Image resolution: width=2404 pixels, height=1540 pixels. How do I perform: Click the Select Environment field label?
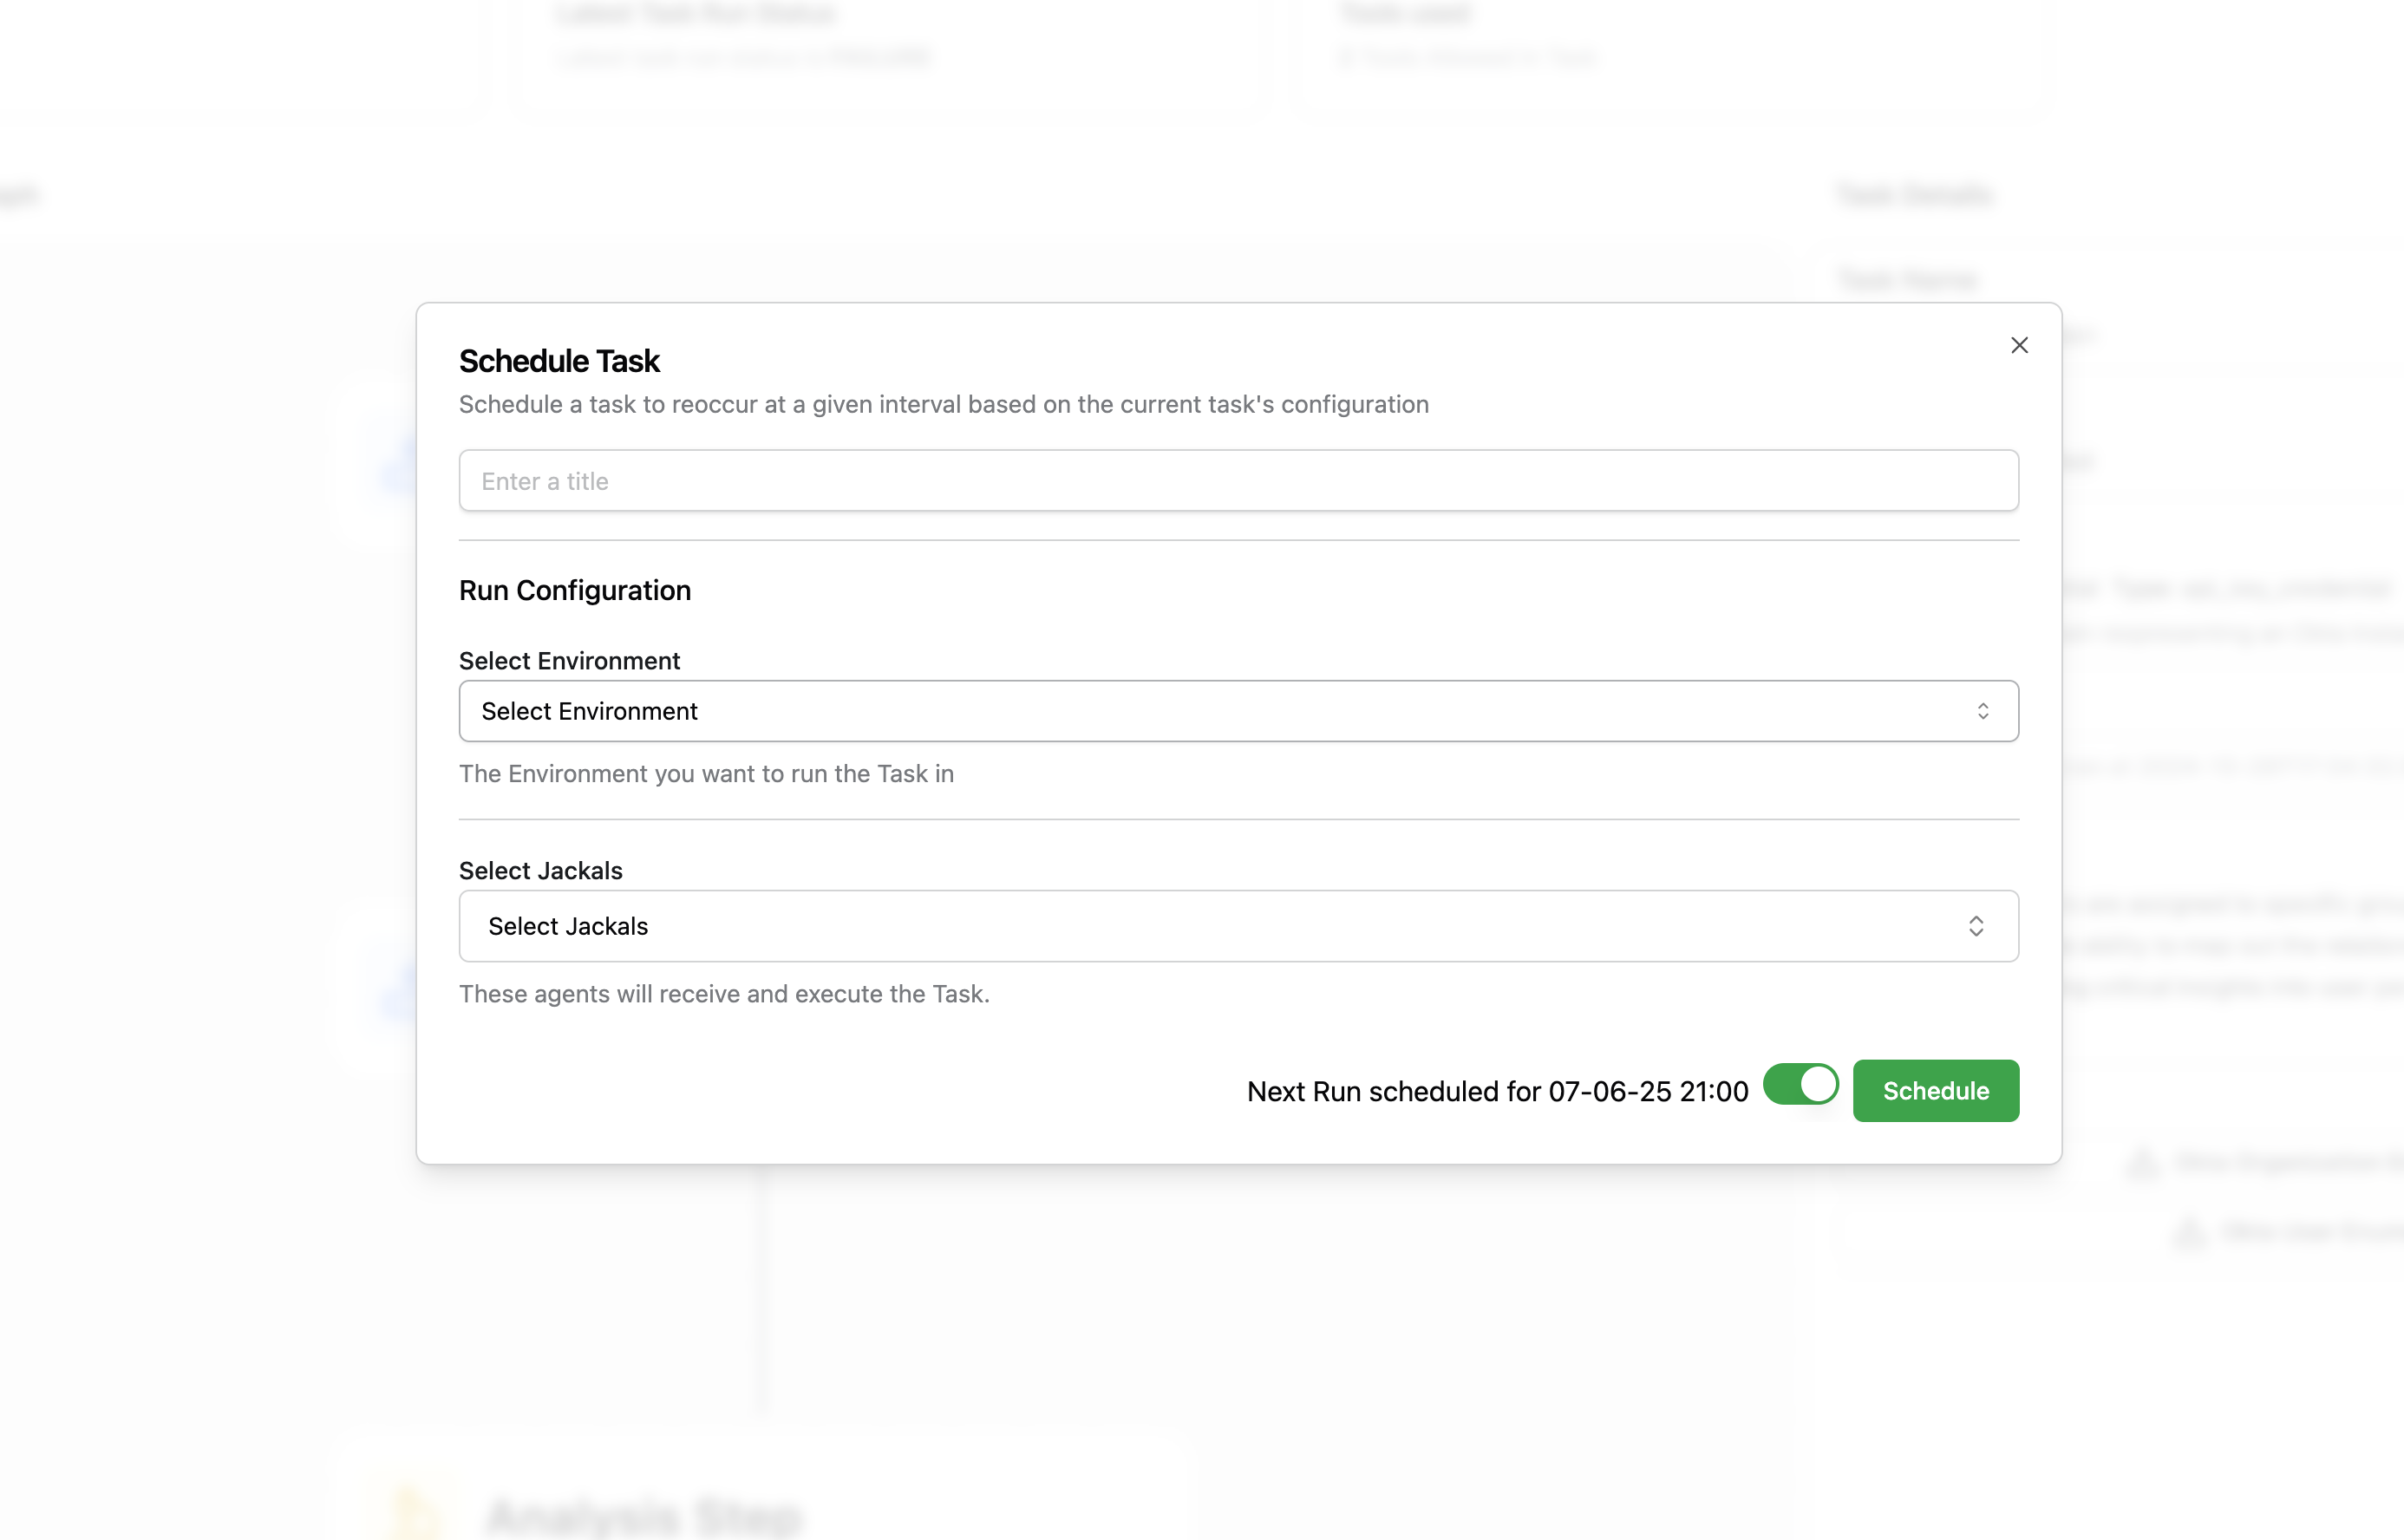pos(569,661)
